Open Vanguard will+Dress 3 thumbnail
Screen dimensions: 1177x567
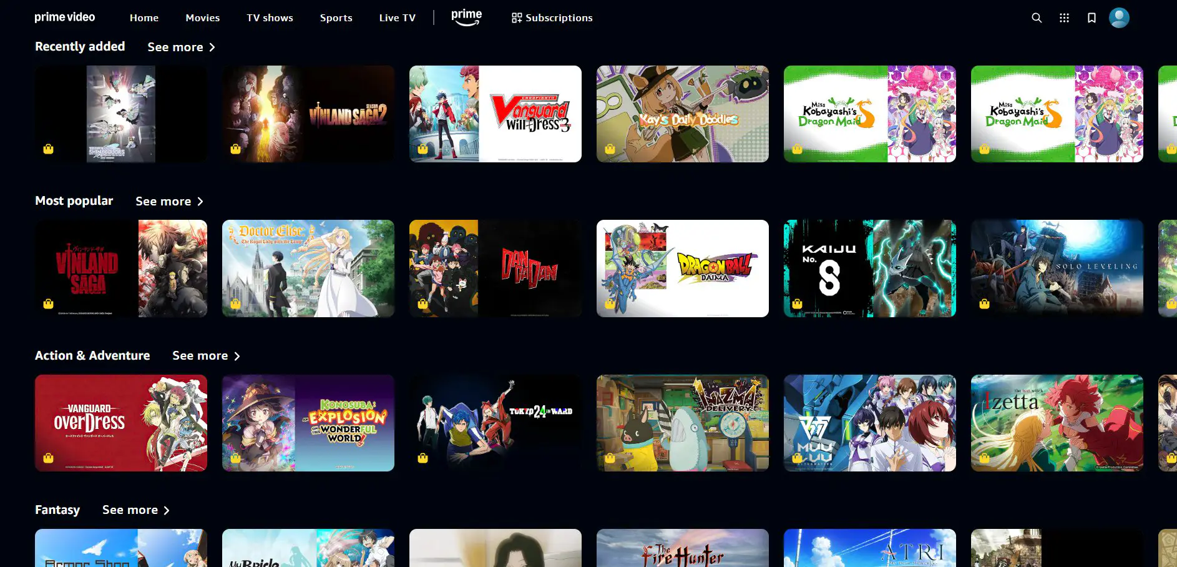tap(496, 114)
